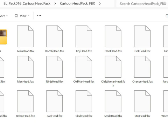Focus the Search CartoonHeadPack_FBX field
The width and height of the screenshot is (168, 126).
tap(142, 4)
